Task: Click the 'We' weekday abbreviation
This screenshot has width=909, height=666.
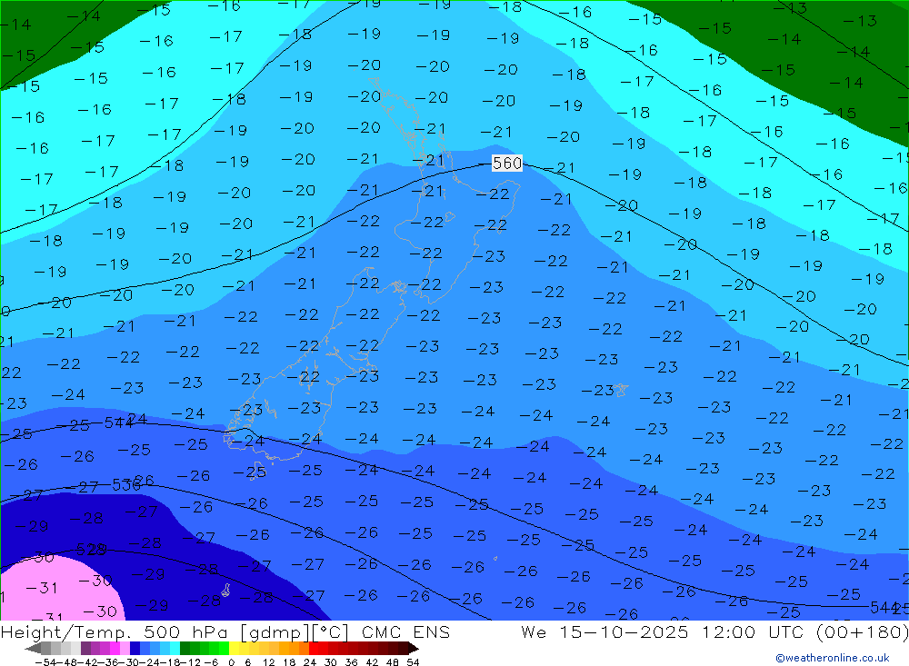Action: [534, 631]
